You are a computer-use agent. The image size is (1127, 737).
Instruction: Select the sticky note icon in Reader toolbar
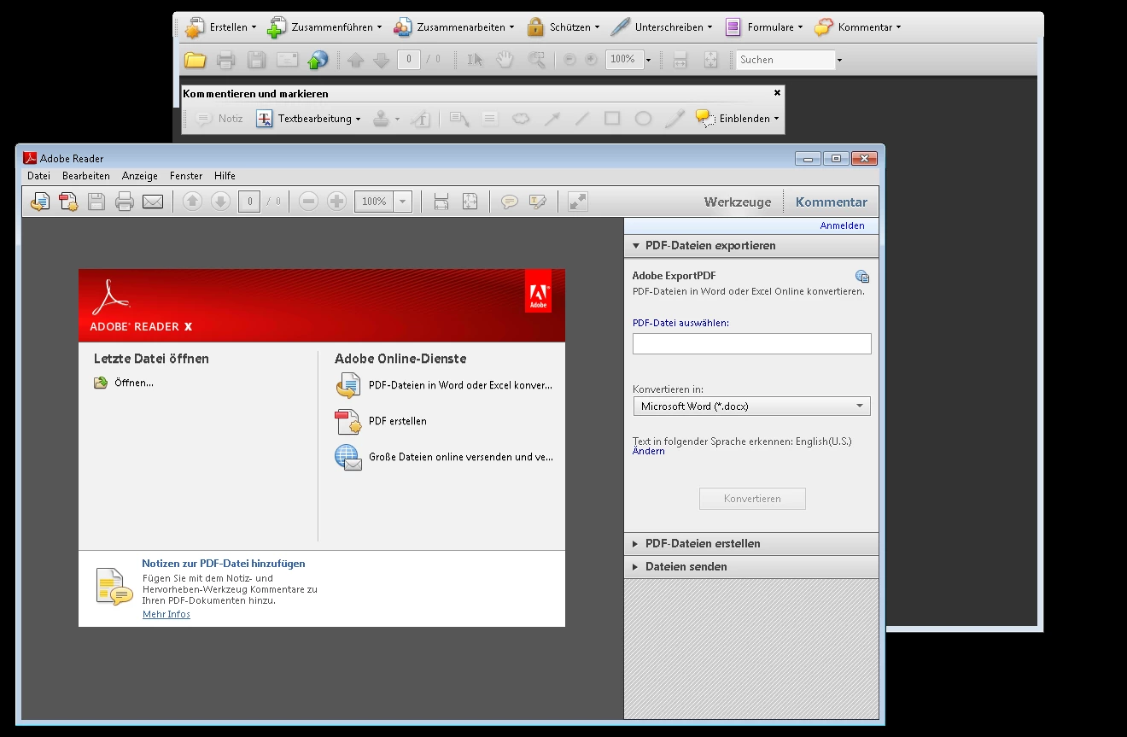pos(510,202)
